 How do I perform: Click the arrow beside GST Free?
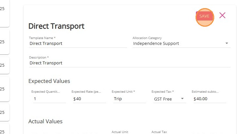(x=182, y=99)
